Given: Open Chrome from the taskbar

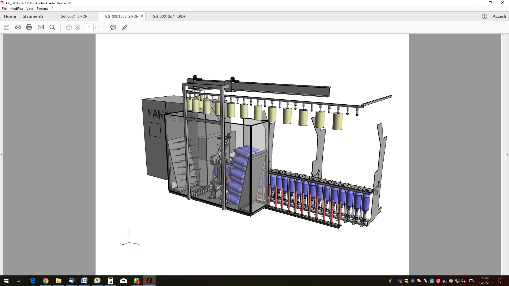Looking at the screenshot, I should pos(46,281).
